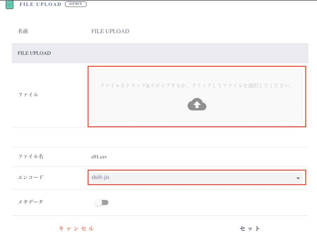Click the 名前 field value FILE UPLOAD

(110, 31)
